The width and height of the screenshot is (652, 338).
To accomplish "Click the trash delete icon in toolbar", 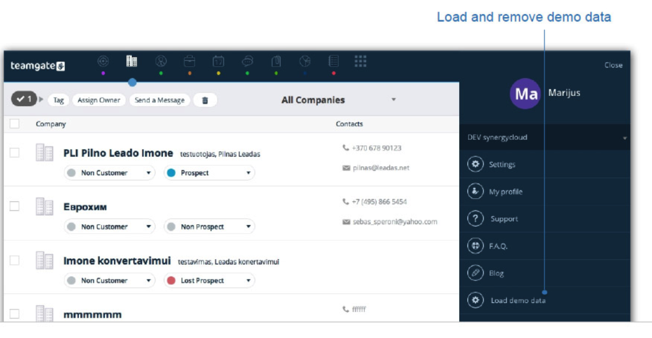I will point(204,100).
